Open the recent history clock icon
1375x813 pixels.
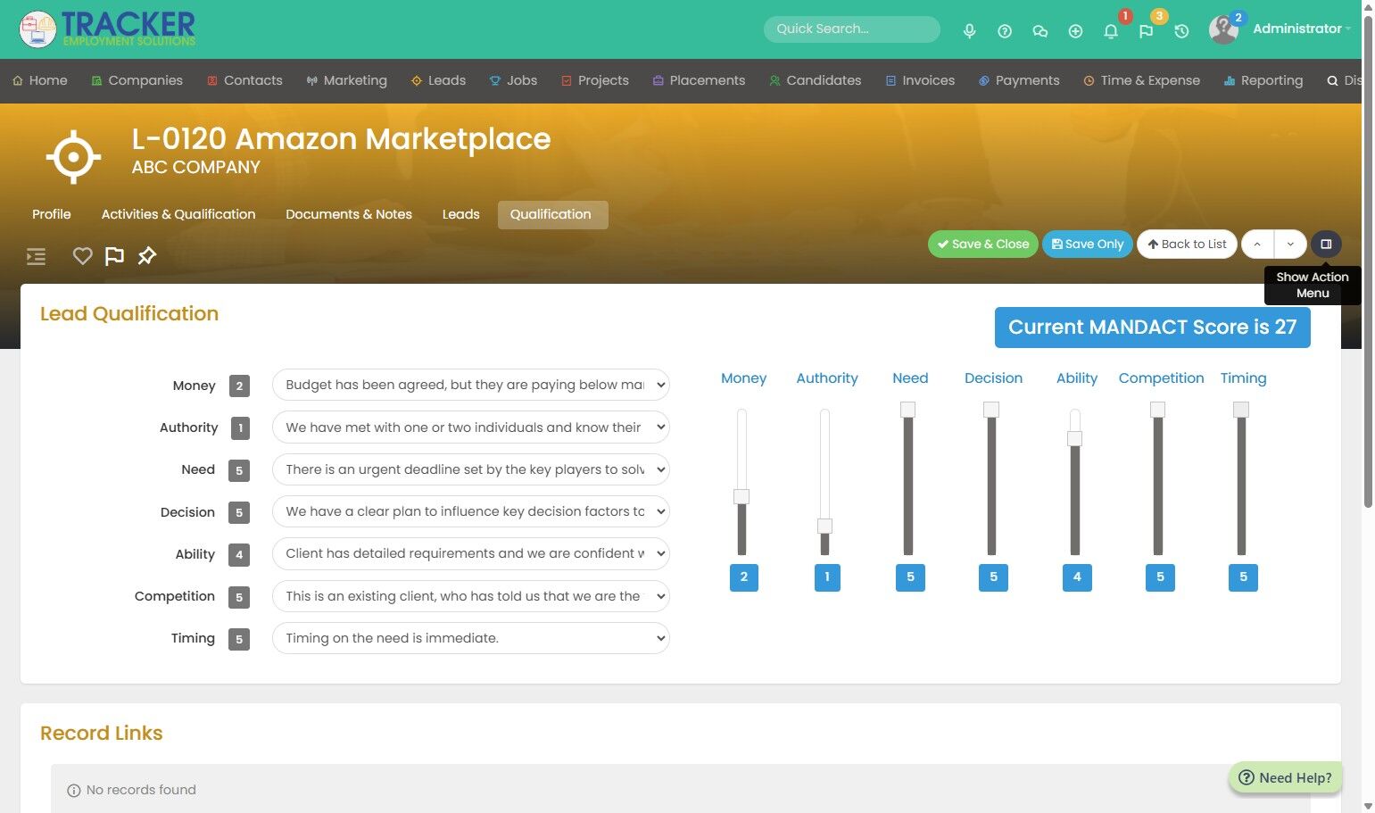(1181, 31)
